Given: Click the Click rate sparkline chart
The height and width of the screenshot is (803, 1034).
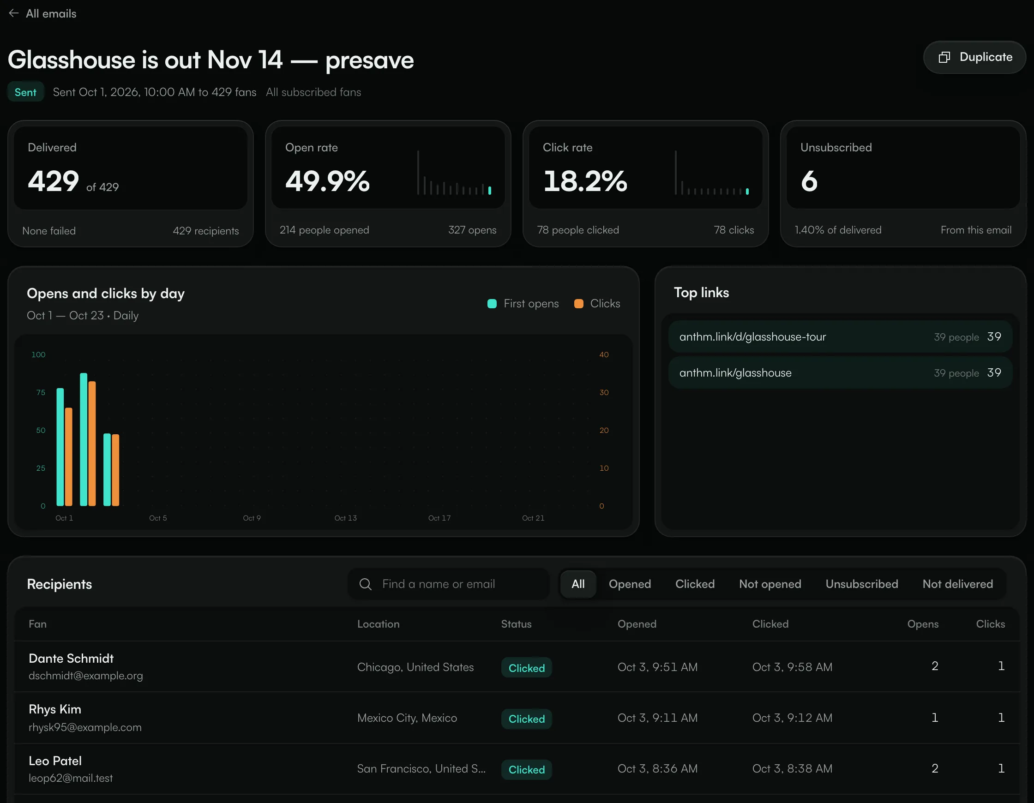Looking at the screenshot, I should point(712,173).
